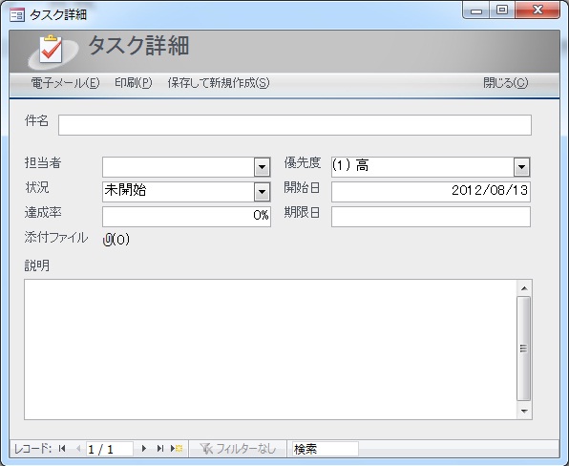
Task: Go to the first record
Action: click(62, 449)
